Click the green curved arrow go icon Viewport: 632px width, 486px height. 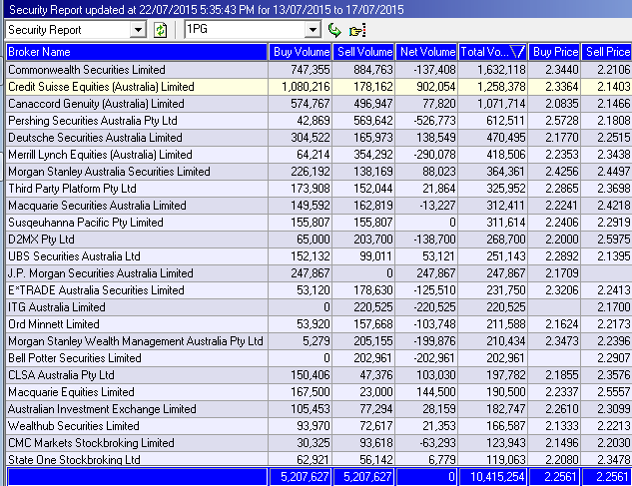click(334, 30)
